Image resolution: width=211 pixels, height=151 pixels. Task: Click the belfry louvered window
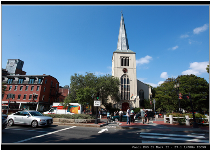point(125,61)
